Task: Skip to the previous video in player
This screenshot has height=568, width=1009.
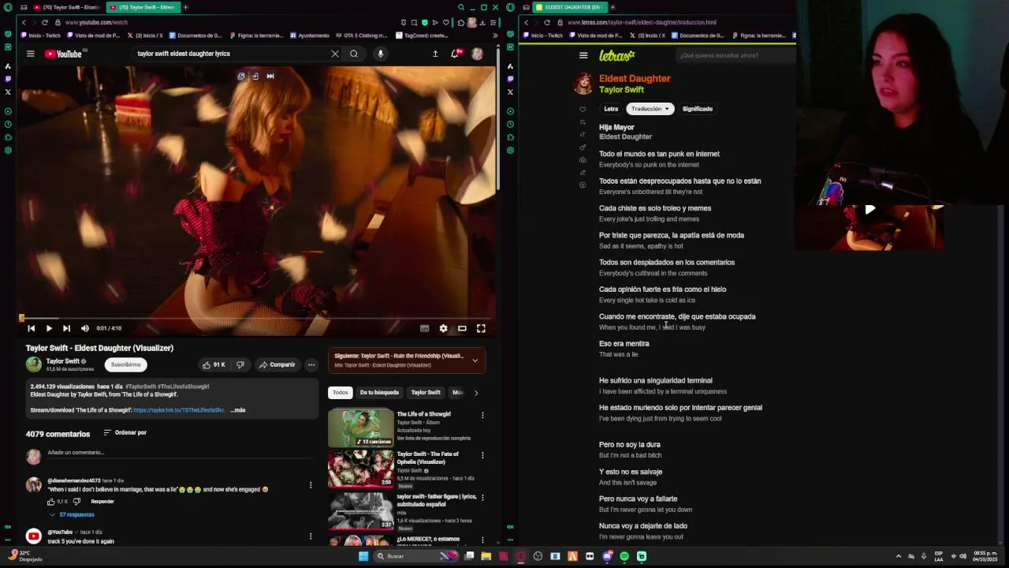Action: coord(31,328)
